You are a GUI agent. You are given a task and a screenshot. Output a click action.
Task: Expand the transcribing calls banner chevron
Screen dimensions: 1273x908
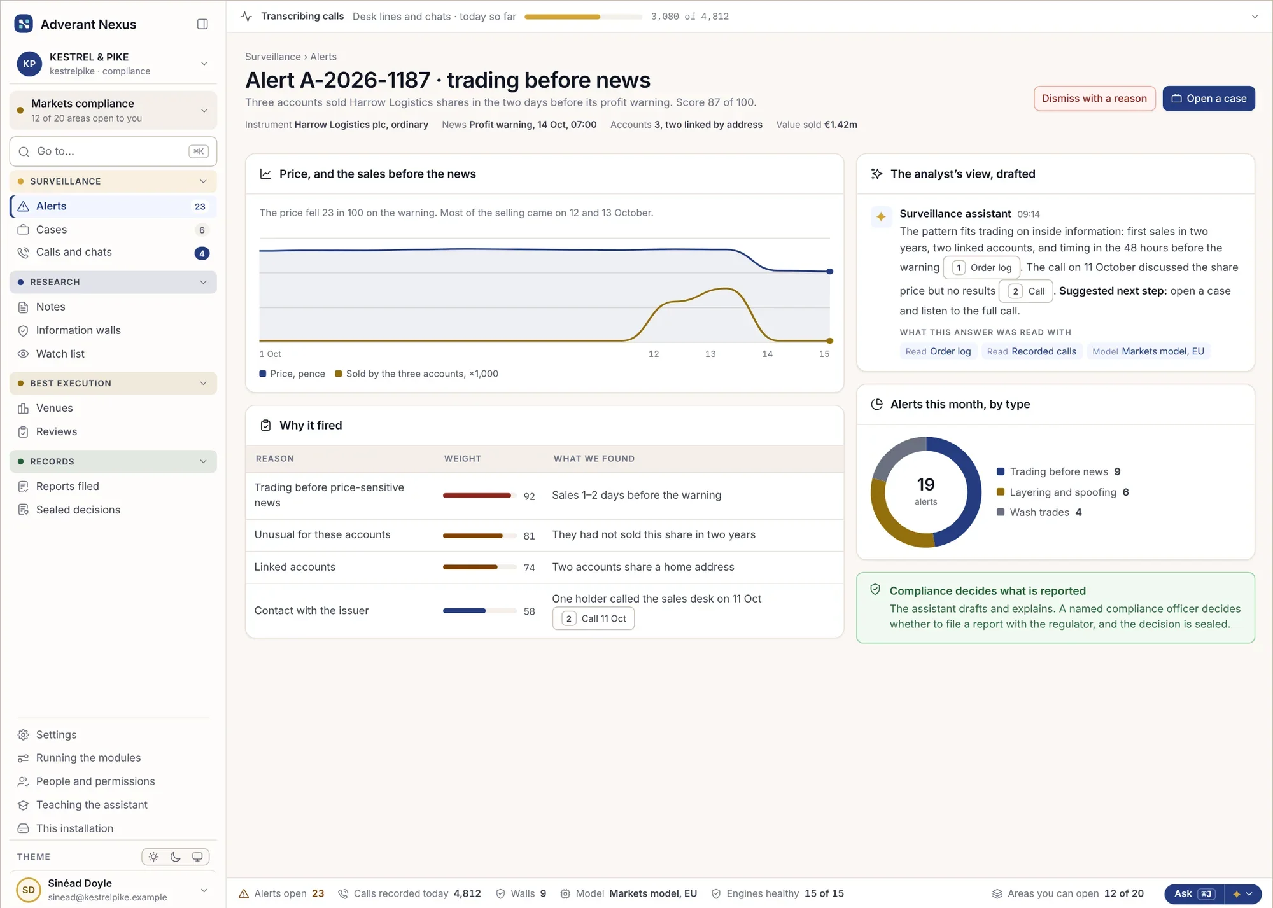pos(1255,17)
